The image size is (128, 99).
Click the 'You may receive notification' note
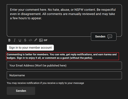(45, 83)
